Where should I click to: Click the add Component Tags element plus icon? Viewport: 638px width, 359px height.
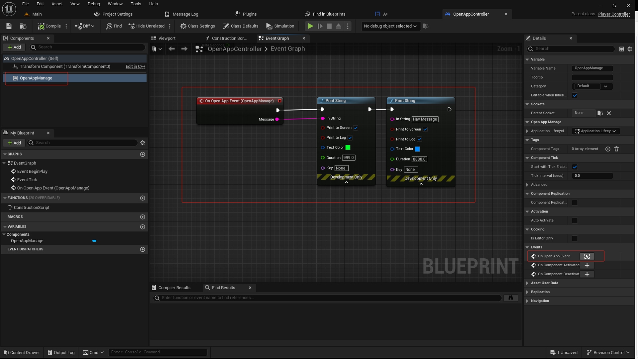point(607,149)
